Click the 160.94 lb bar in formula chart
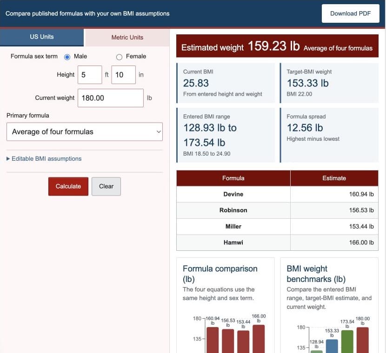This screenshot has height=353, width=386. [x=213, y=340]
